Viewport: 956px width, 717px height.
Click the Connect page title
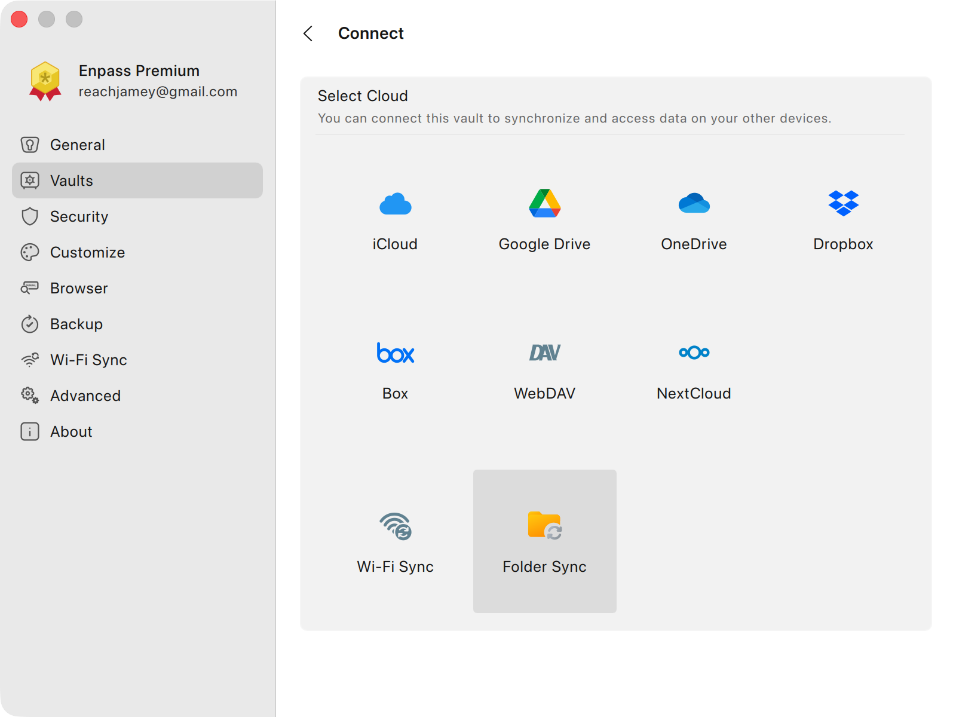371,33
